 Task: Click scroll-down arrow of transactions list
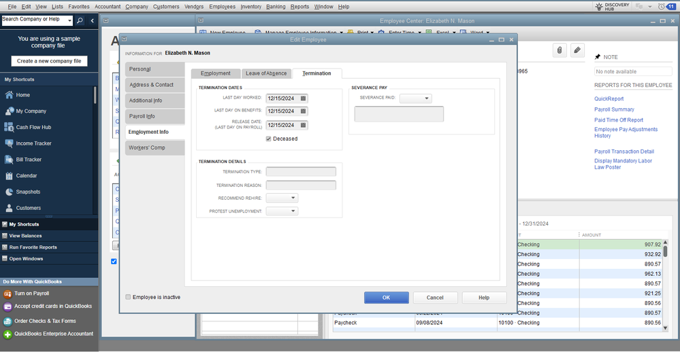point(665,328)
